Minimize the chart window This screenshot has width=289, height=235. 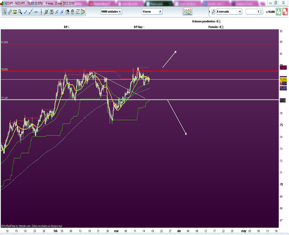pos(270,3)
